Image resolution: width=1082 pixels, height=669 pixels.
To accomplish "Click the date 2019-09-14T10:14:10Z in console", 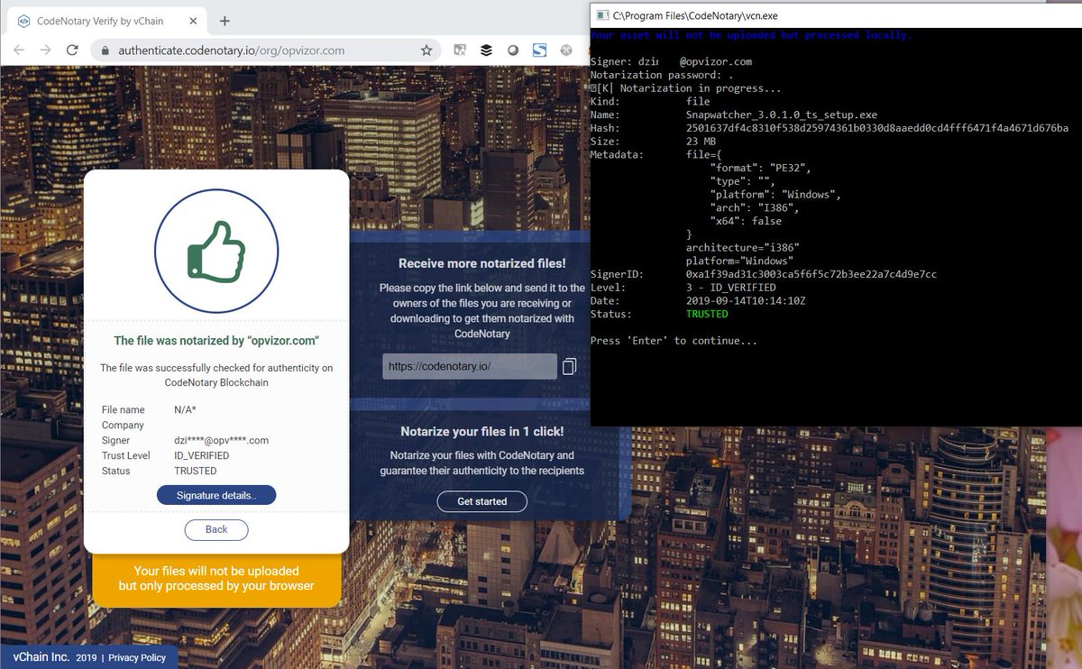I will 746,300.
